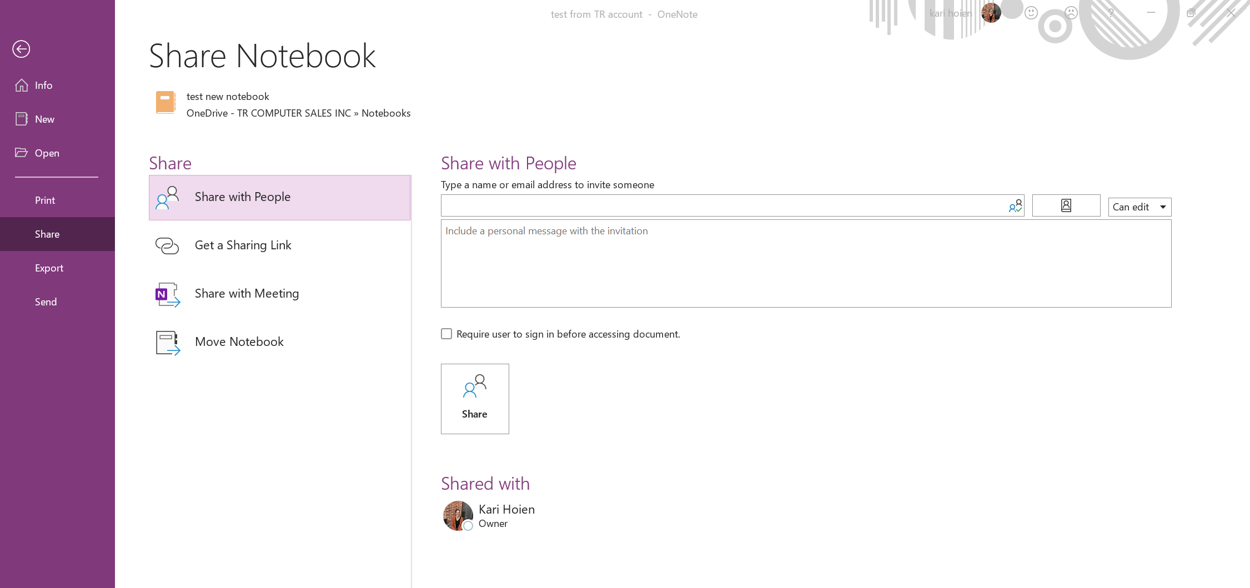
Task: Select Print in the sidebar
Action: [x=57, y=200]
